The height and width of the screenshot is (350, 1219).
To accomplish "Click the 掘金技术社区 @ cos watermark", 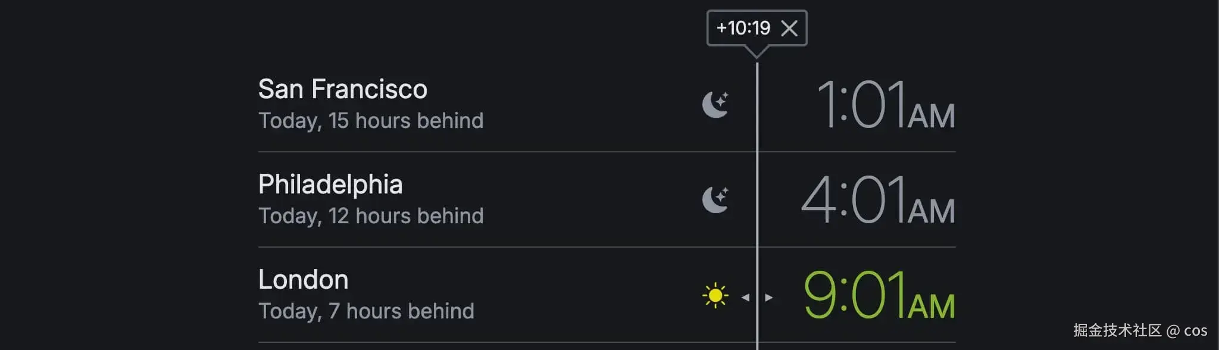I will [1140, 330].
